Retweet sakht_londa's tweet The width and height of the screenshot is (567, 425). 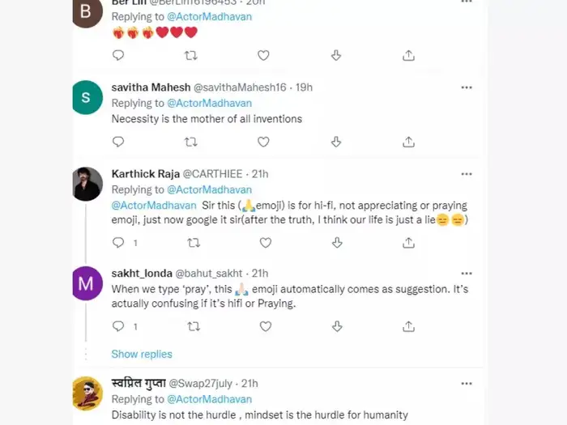pyautogui.click(x=194, y=326)
